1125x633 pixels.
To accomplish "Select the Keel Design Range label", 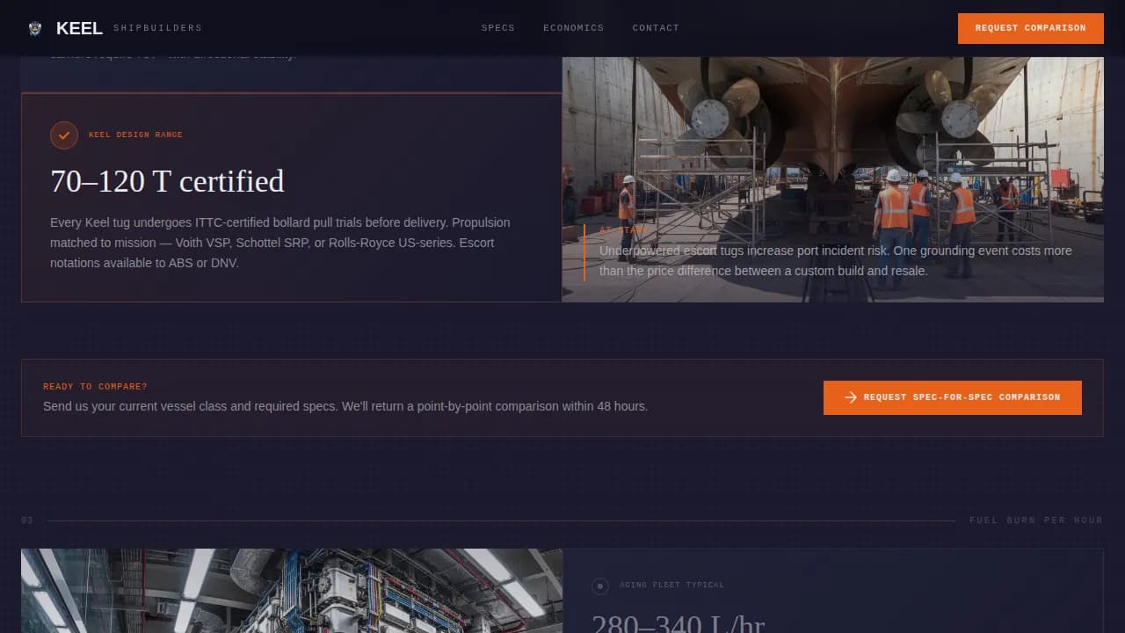I will (135, 135).
